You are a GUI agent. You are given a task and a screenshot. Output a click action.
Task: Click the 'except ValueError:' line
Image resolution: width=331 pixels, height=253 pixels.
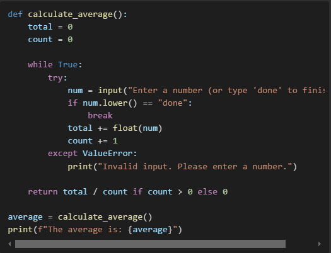[x=93, y=154]
